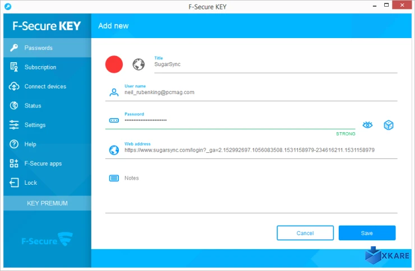This screenshot has width=415, height=271.
Task: Open the Passwords section
Action: pos(47,48)
